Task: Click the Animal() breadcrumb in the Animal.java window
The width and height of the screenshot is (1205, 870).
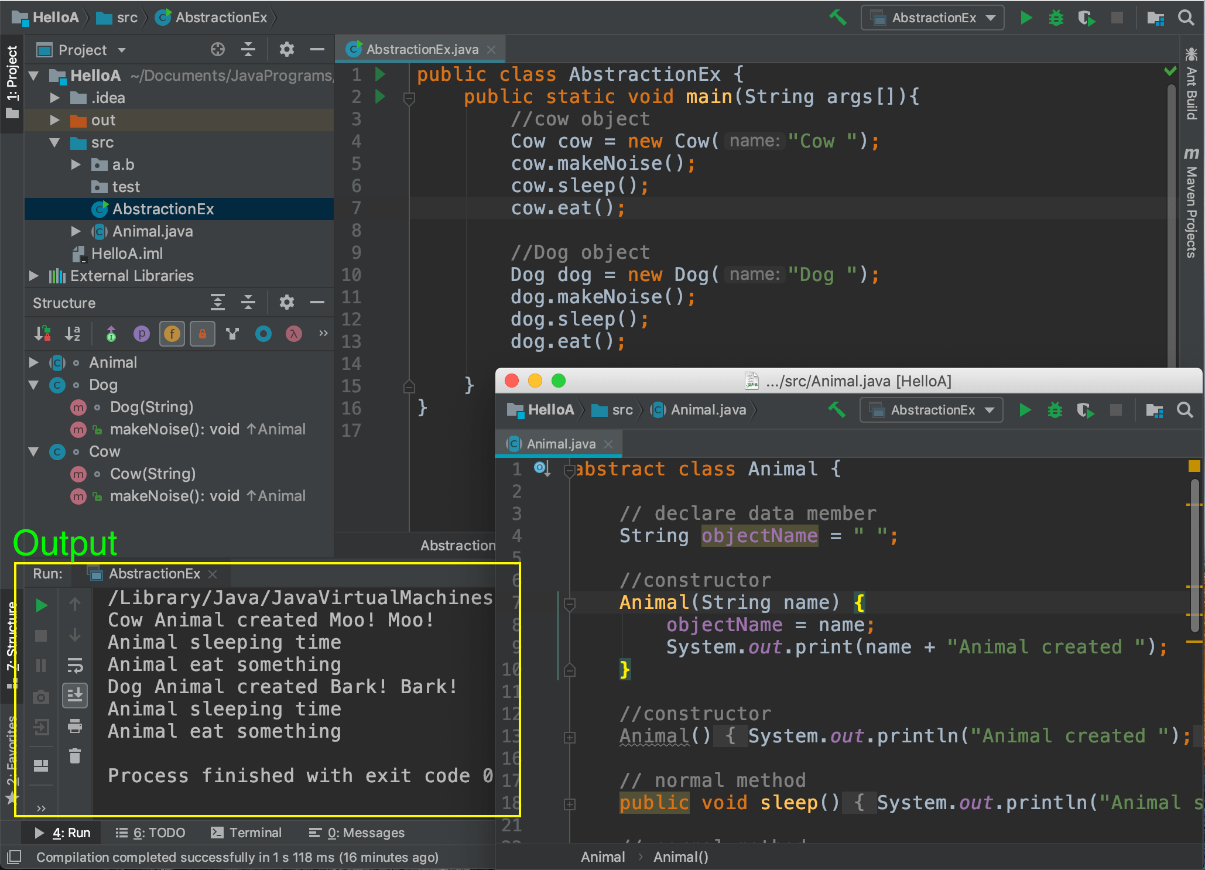Action: coord(679,857)
